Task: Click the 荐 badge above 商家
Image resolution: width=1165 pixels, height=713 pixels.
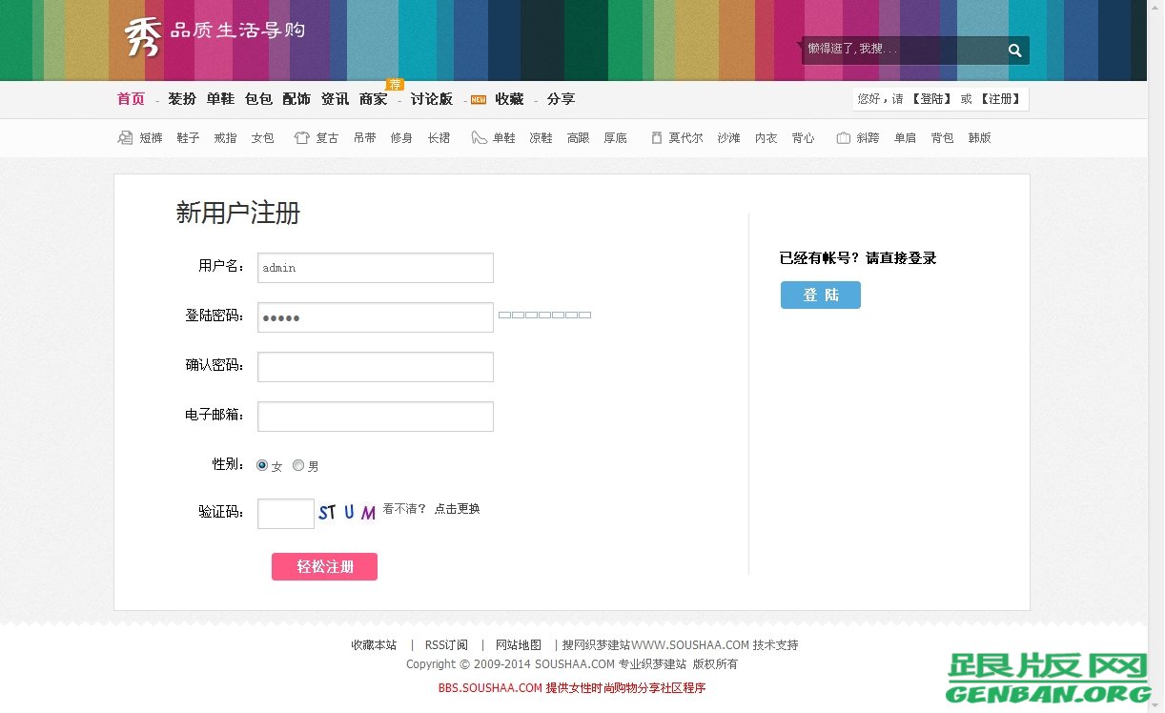Action: tap(395, 84)
